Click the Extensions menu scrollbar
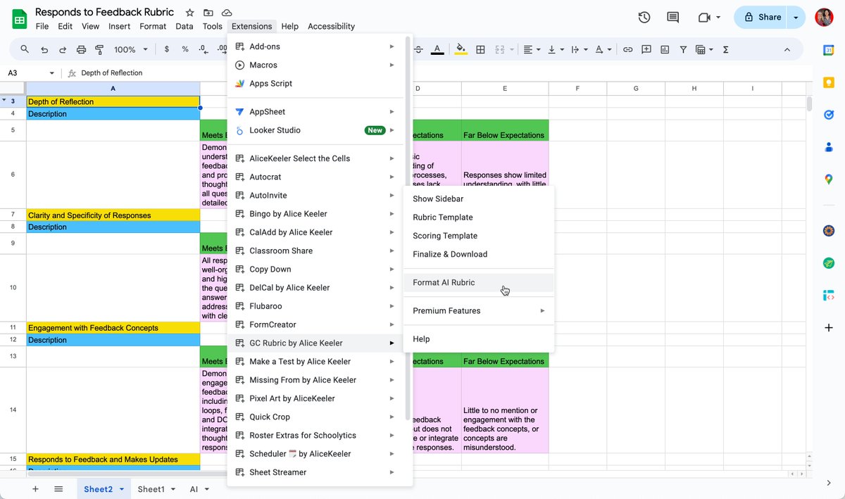 pos(408,229)
